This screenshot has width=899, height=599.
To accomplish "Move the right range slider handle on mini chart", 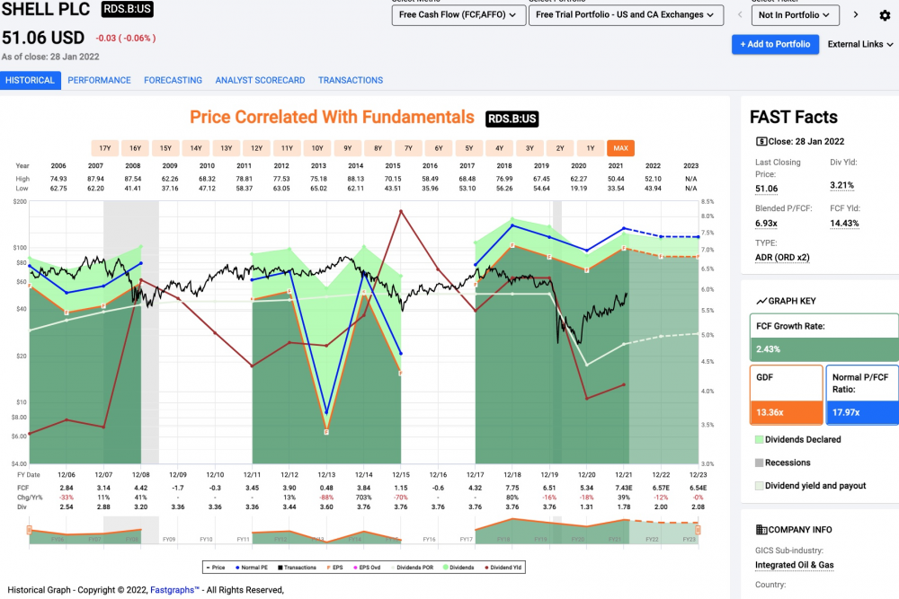I will coord(698,530).
